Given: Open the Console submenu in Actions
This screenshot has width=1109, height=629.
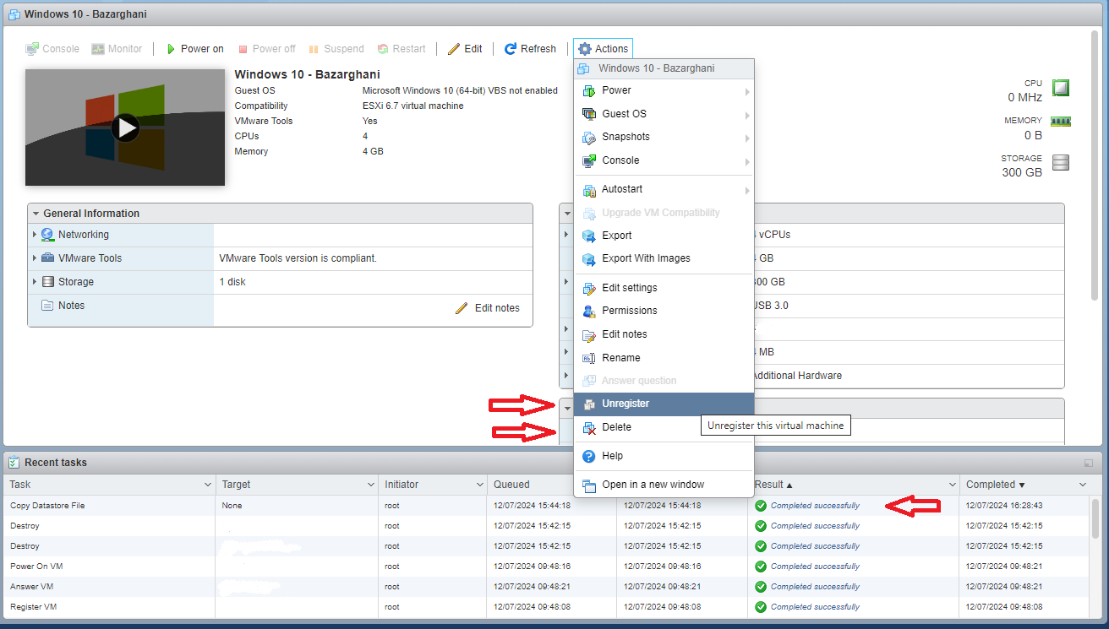Looking at the screenshot, I should [x=664, y=160].
